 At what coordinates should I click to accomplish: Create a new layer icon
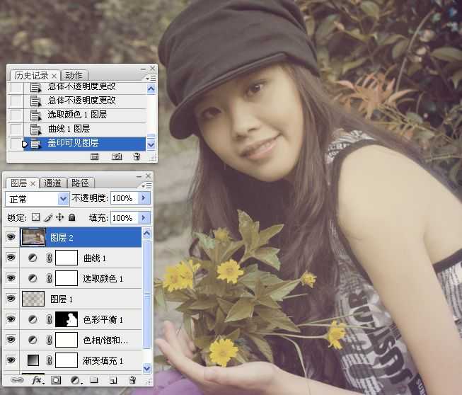[113, 381]
